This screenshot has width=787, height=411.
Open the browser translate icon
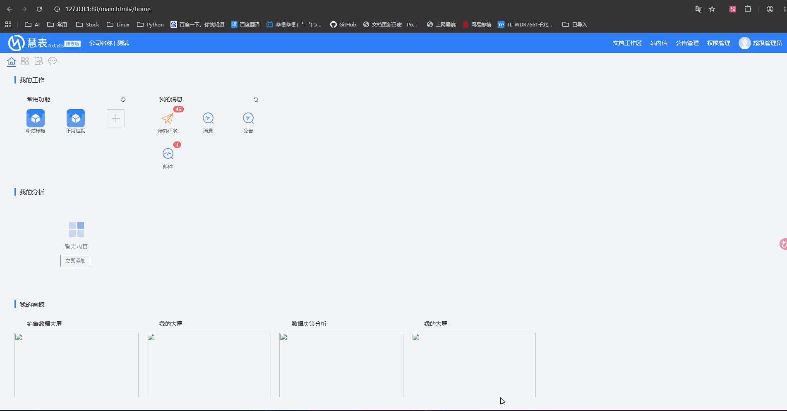pyautogui.click(x=699, y=9)
